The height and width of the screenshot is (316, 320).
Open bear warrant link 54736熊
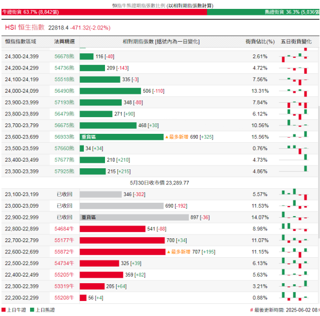click(x=64, y=68)
